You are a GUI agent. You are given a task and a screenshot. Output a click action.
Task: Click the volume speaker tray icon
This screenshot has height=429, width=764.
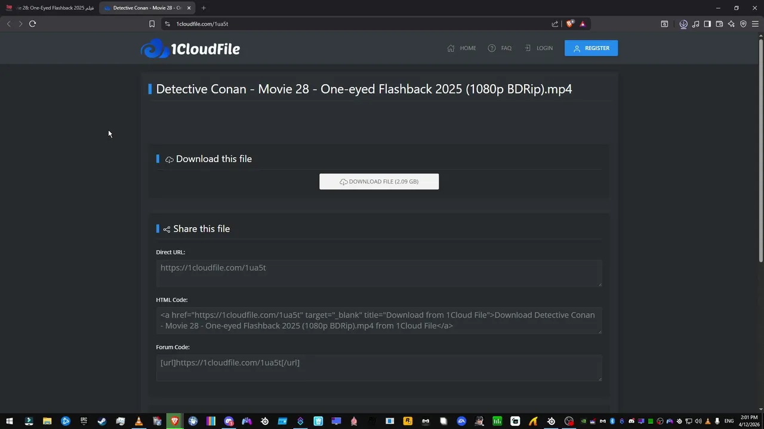pyautogui.click(x=698, y=421)
